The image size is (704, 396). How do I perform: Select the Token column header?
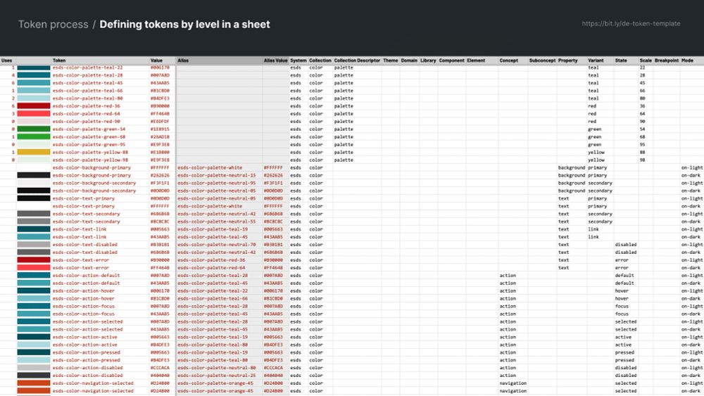(x=59, y=60)
